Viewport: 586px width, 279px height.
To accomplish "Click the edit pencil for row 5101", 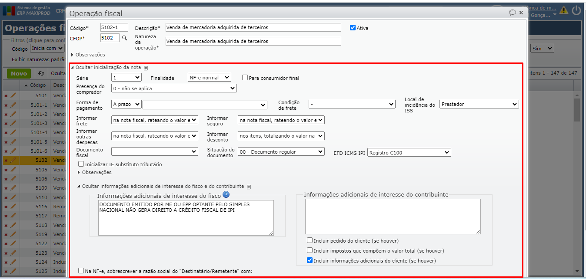I will coord(13,95).
